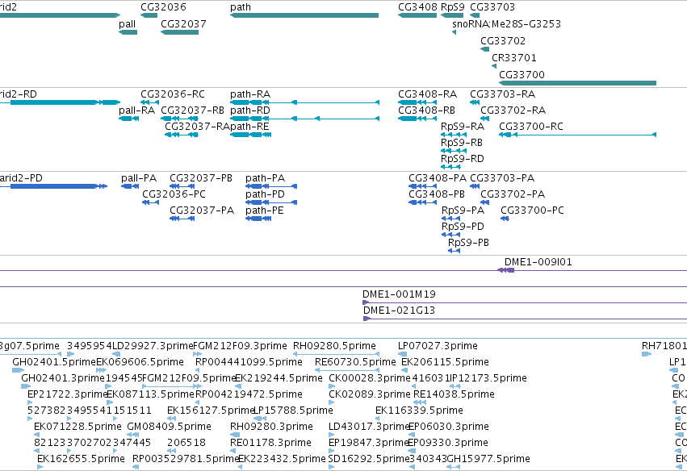The height and width of the screenshot is (471, 687).
Task: Click the RpS9-RD transcript label
Action: pyautogui.click(x=463, y=158)
